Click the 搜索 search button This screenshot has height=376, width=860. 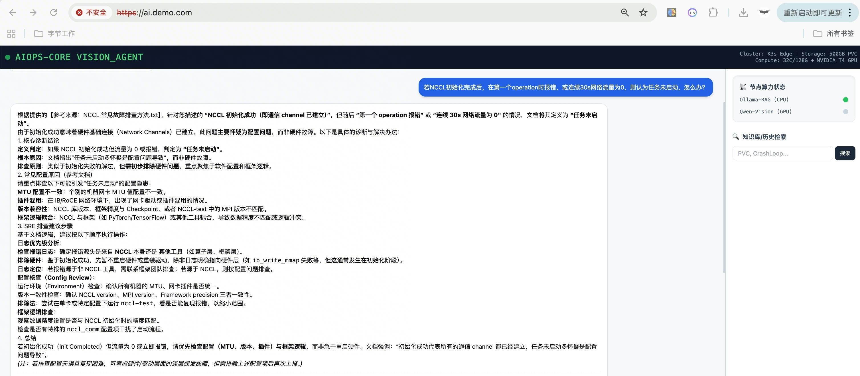(x=845, y=153)
